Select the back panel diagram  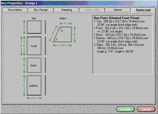tap(34, 65)
